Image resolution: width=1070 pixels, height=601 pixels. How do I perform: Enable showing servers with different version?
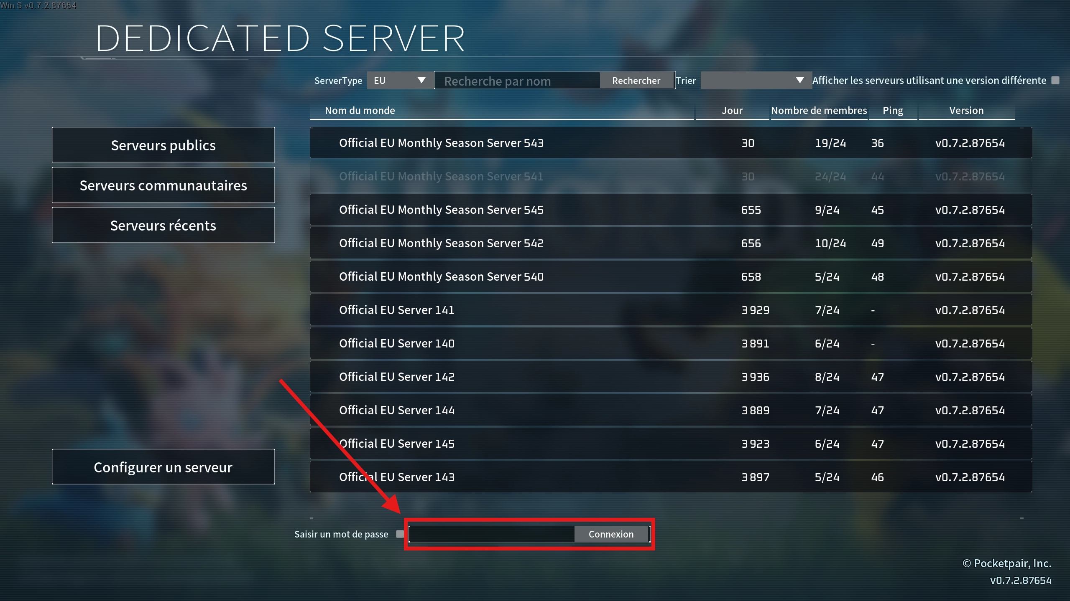(x=1055, y=80)
